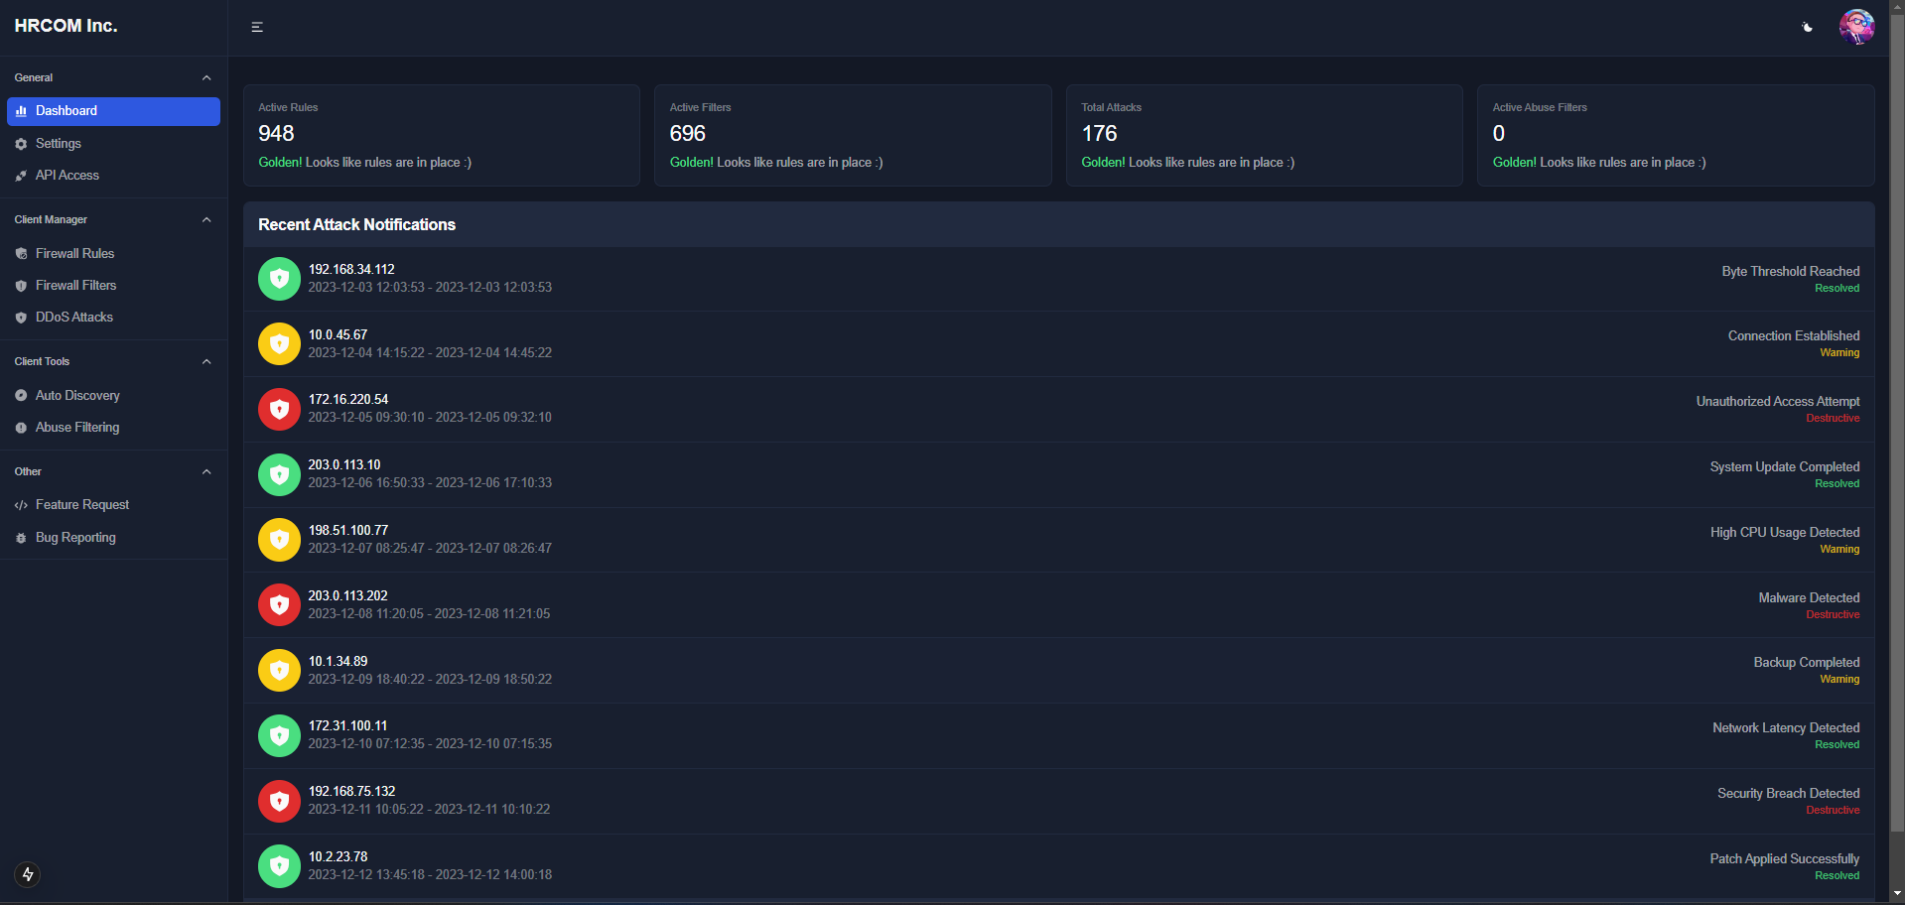Screen dimensions: 1905x905
Task: Open the Bug Reporting link
Action: click(x=75, y=538)
